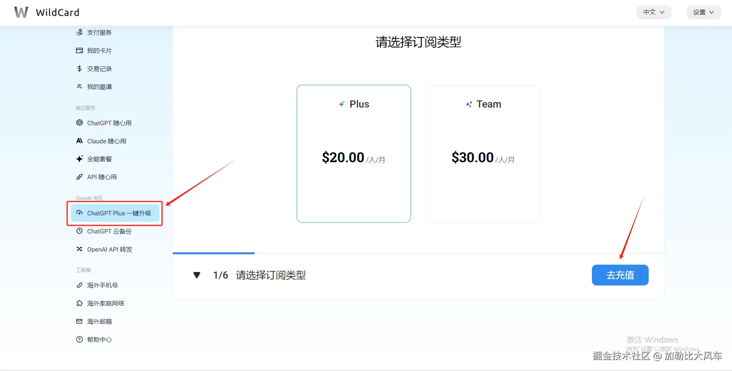Click the API 随心用 rocket icon
The height and width of the screenshot is (371, 732).
click(x=79, y=177)
